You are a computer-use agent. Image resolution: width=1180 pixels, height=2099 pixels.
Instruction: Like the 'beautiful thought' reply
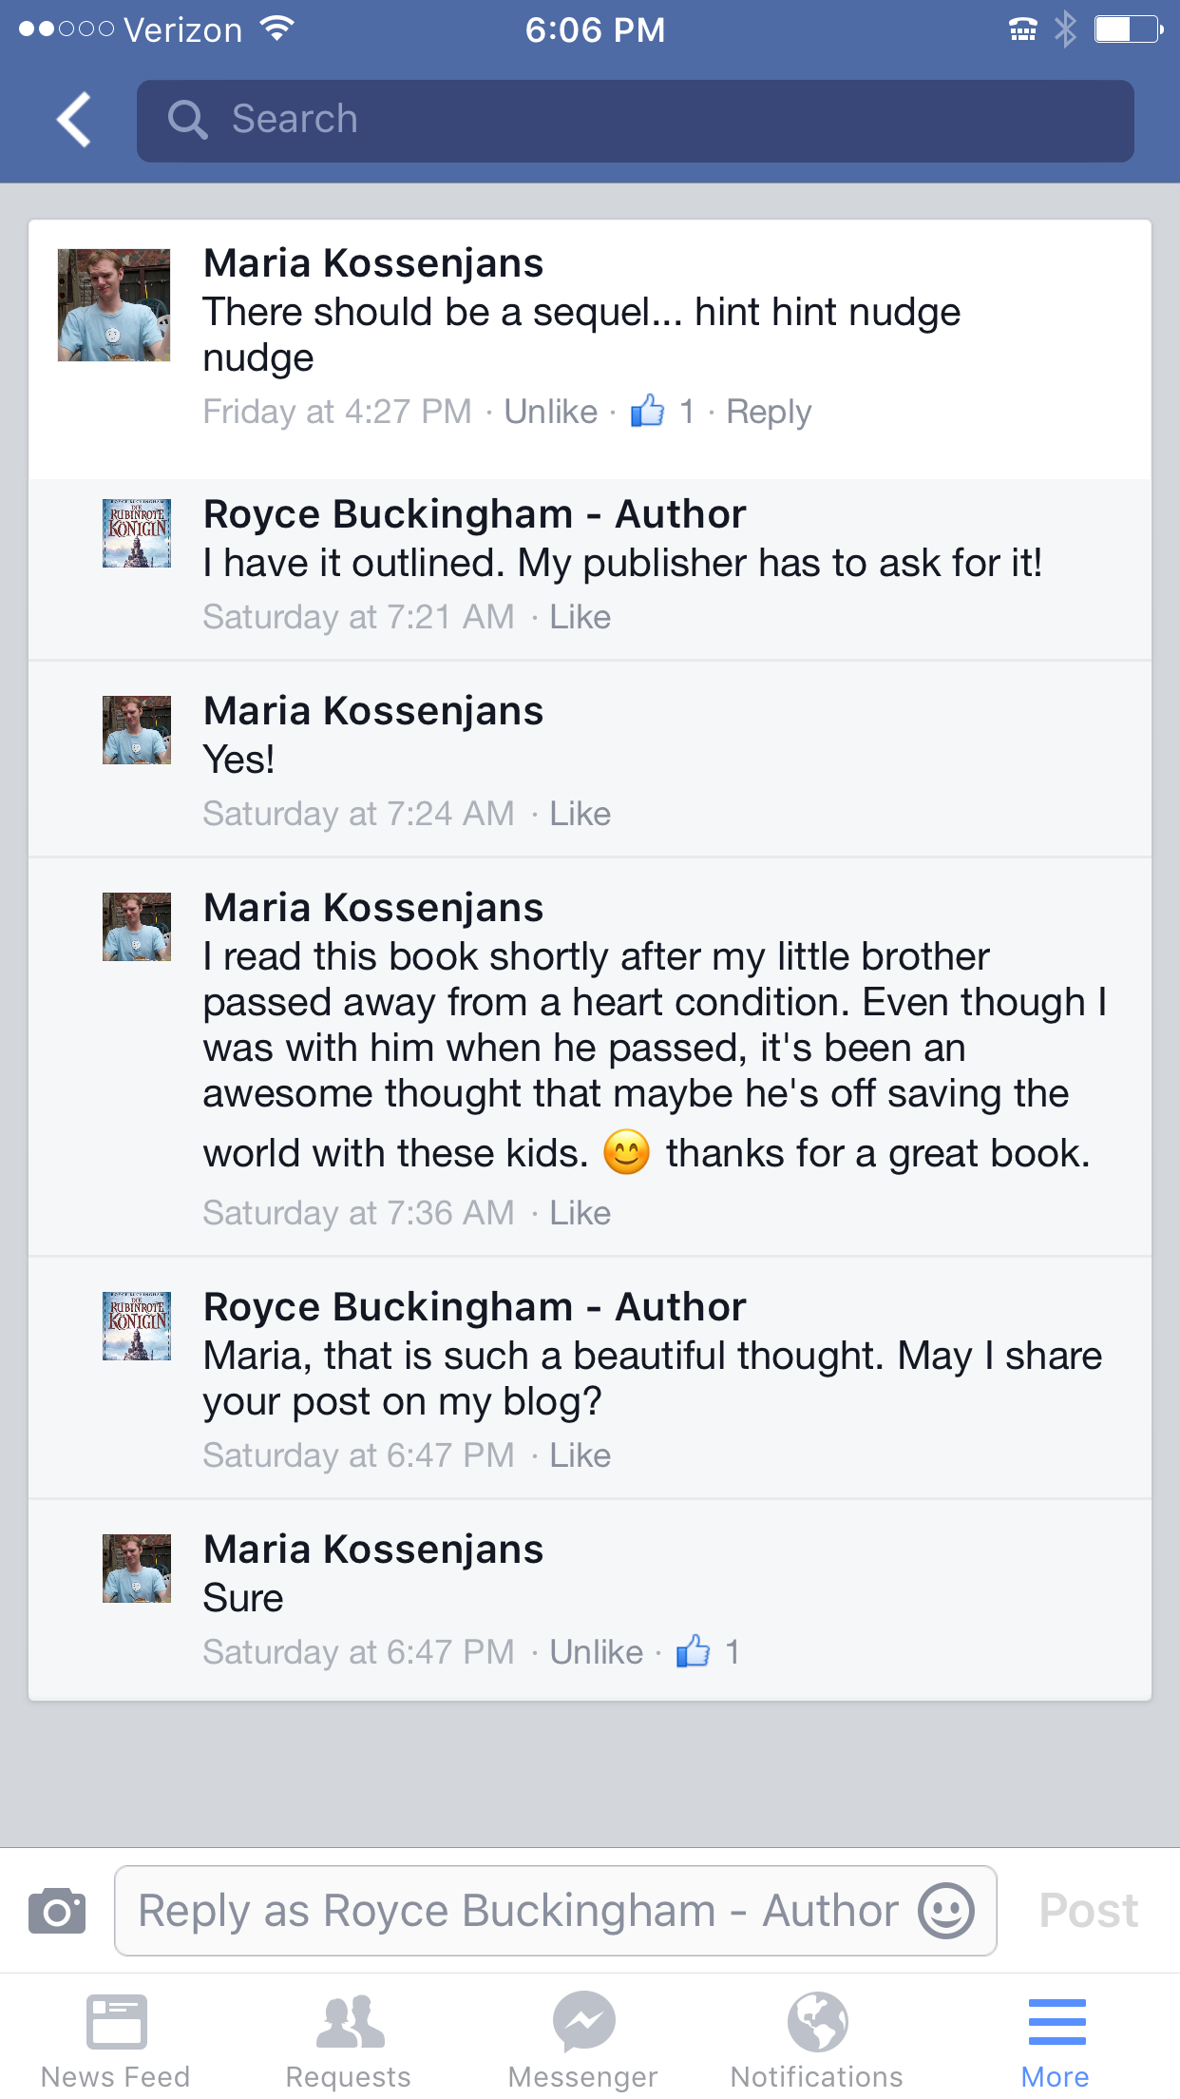coord(580,1455)
